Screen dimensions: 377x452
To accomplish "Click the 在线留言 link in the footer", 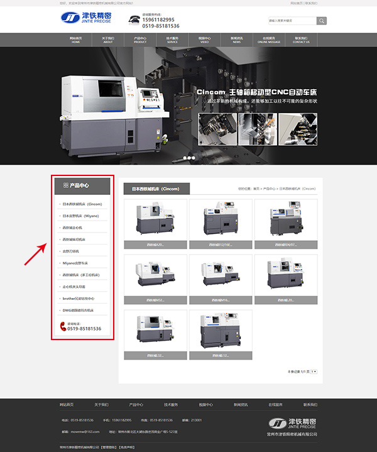I will point(276,405).
